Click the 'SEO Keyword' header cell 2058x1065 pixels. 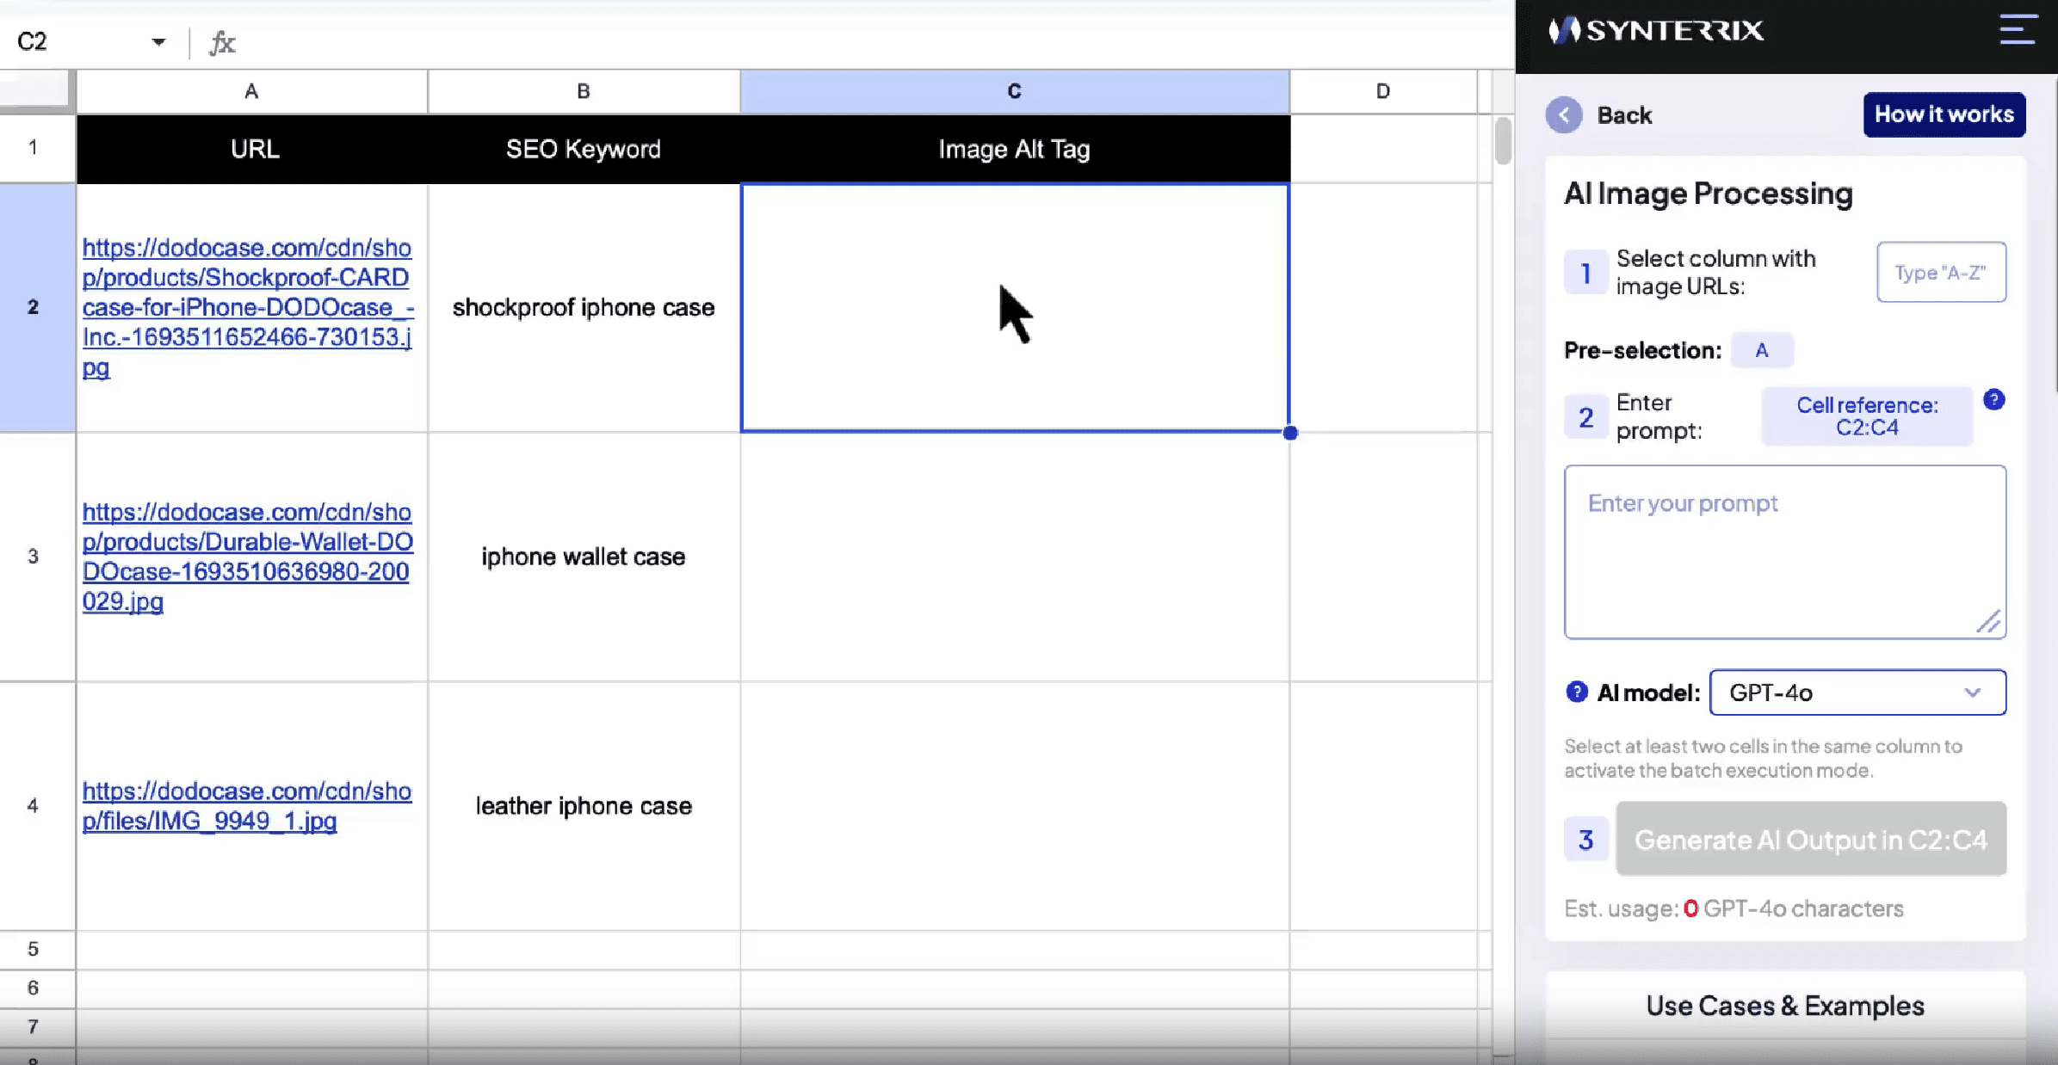pos(584,149)
